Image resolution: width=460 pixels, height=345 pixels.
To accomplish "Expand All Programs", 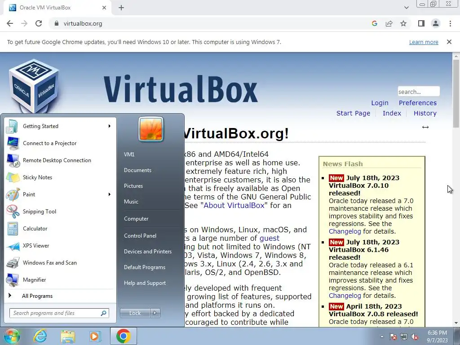I will (x=37, y=296).
